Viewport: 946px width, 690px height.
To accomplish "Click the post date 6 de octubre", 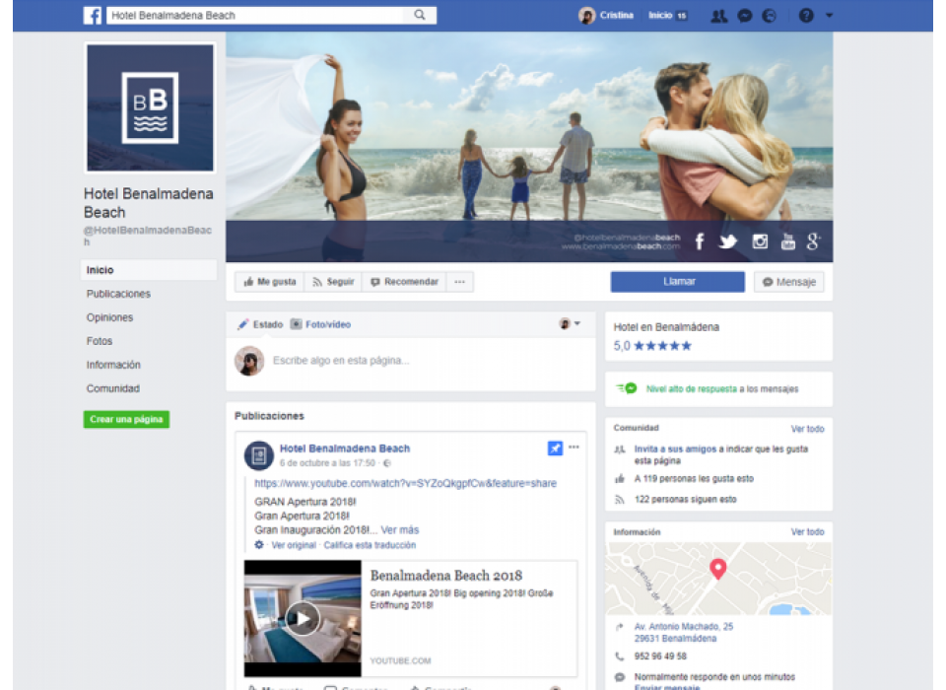I will (327, 463).
